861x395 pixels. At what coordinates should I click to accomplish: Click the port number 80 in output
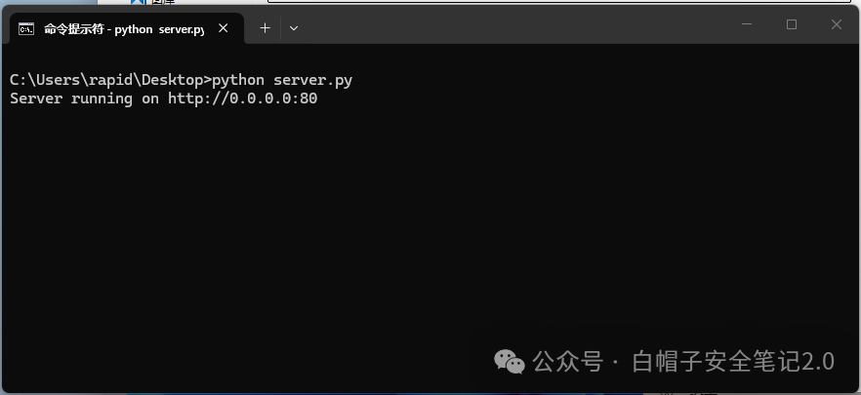pos(308,99)
